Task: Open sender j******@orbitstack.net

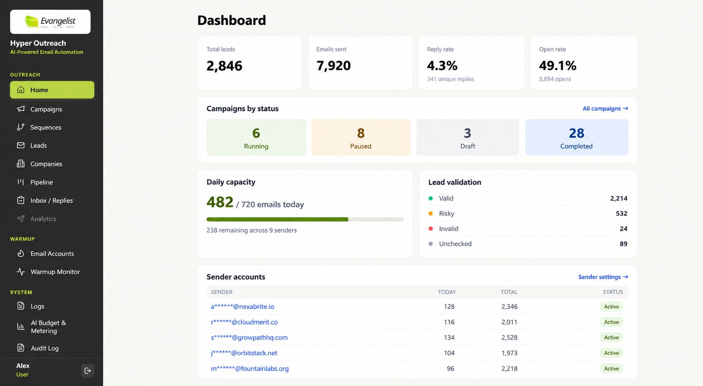Action: coord(244,353)
